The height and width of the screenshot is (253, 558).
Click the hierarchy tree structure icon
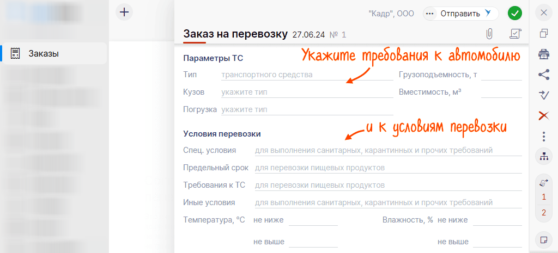(x=544, y=156)
